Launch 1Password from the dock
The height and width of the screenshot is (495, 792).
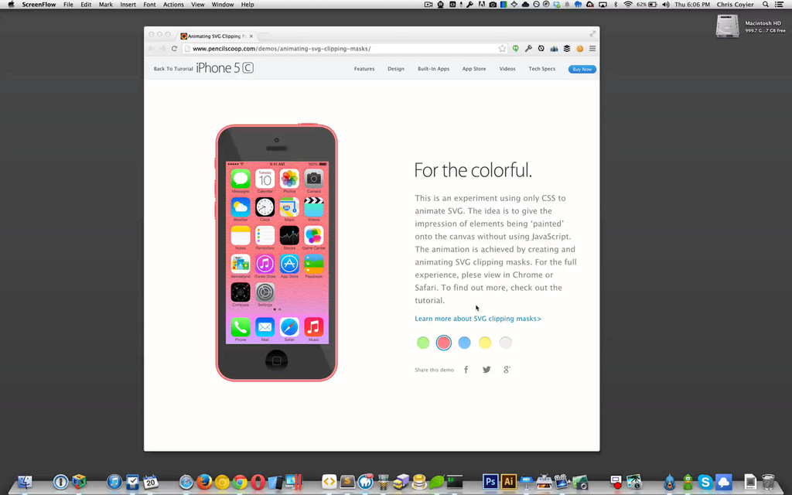(60, 482)
